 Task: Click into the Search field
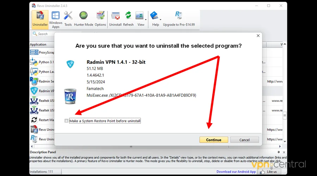[43, 34]
